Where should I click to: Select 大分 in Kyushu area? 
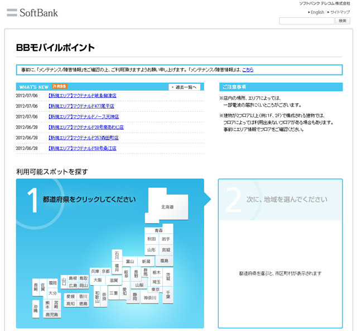click(x=52, y=293)
